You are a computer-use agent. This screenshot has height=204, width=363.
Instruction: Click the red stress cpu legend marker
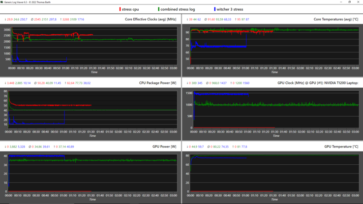click(120, 9)
